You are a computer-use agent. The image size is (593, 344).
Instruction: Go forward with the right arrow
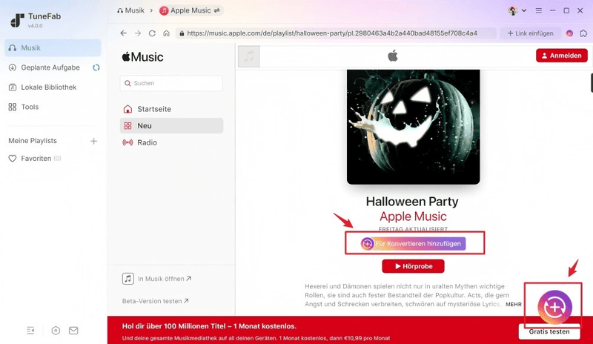pos(138,33)
